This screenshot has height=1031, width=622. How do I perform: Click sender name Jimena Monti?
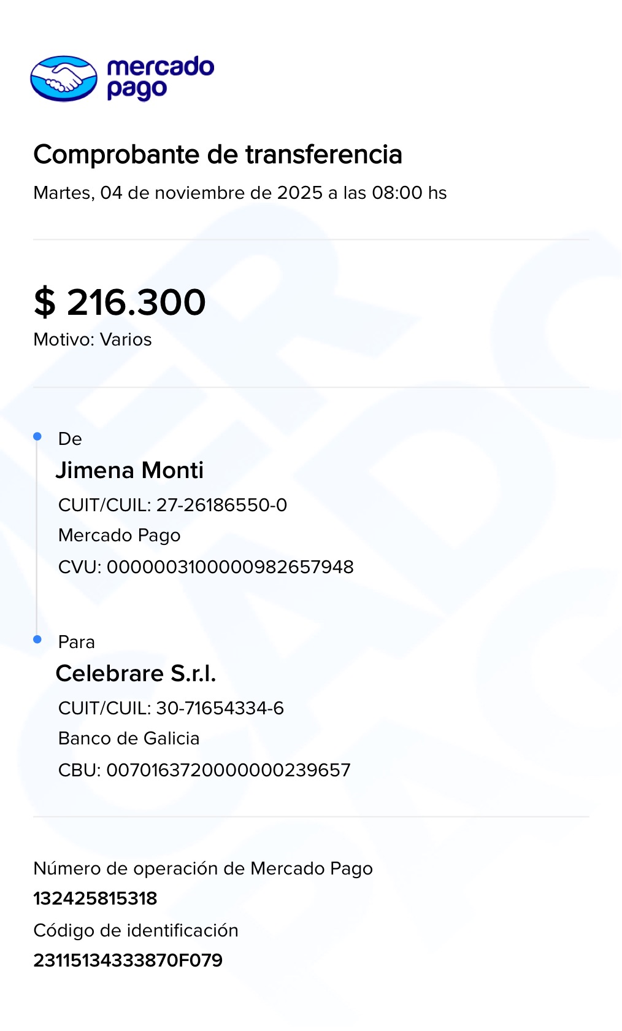click(129, 470)
